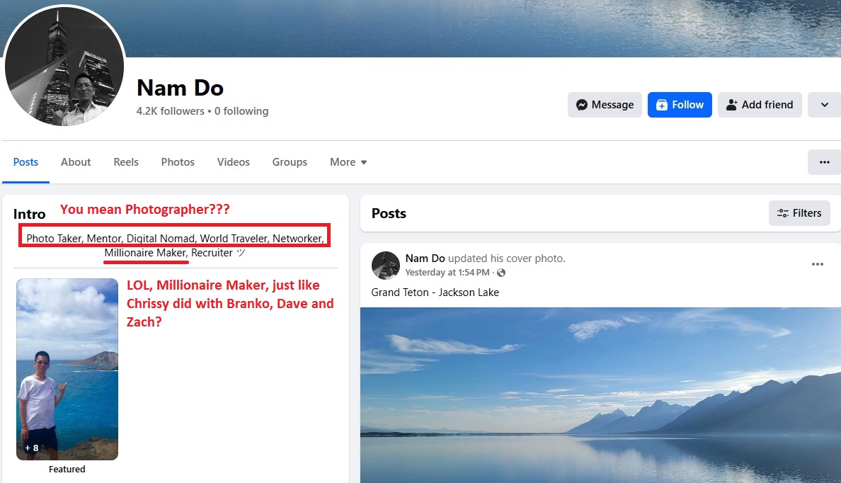Open the Groups tab
Screen dimensions: 841x483
pyautogui.click(x=290, y=162)
